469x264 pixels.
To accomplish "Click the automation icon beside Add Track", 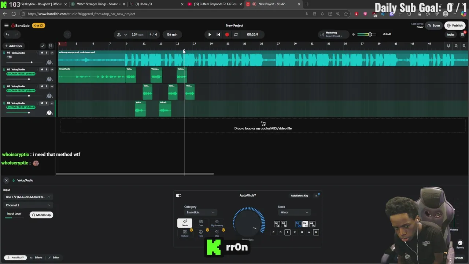I will [x=43, y=46].
